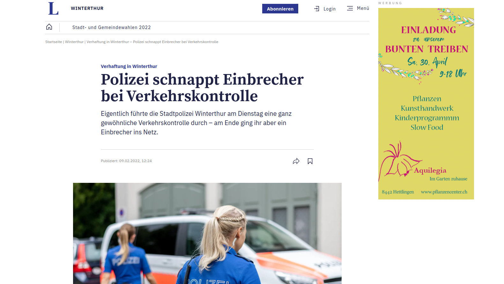This screenshot has height=284, width=504.
Task: Open the police officers article photo
Action: (x=207, y=233)
